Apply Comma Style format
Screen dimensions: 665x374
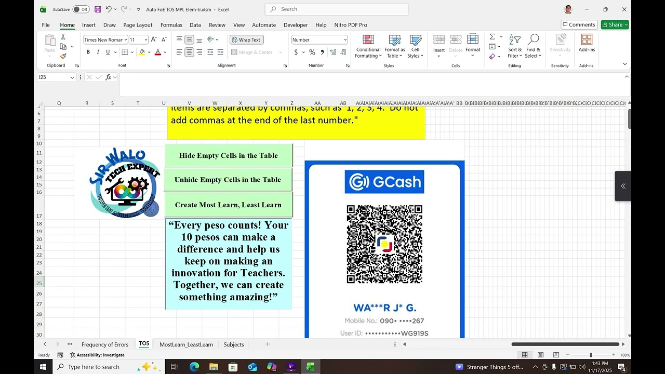click(322, 52)
